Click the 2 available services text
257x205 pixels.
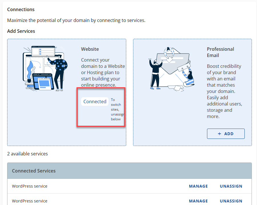pos(27,153)
